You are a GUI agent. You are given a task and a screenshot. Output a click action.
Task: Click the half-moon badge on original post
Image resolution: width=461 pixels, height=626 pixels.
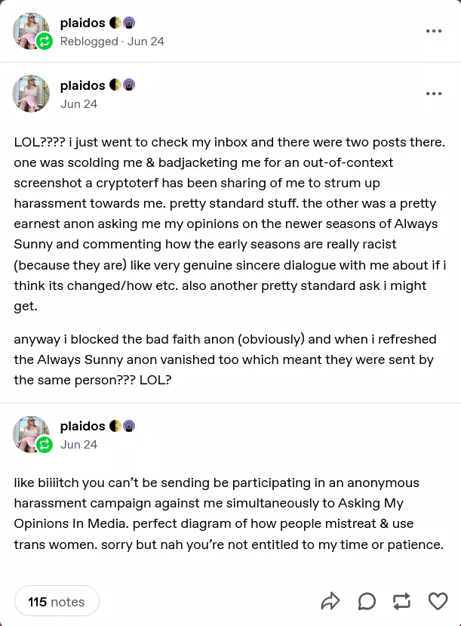point(115,85)
